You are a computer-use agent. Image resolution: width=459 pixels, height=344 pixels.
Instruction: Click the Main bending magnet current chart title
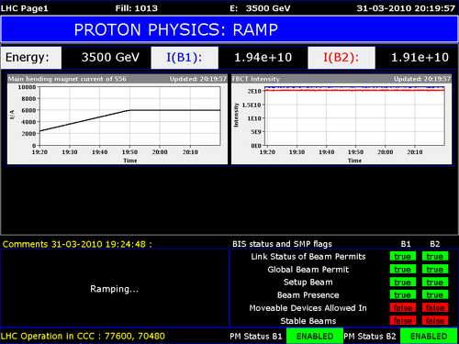point(67,79)
